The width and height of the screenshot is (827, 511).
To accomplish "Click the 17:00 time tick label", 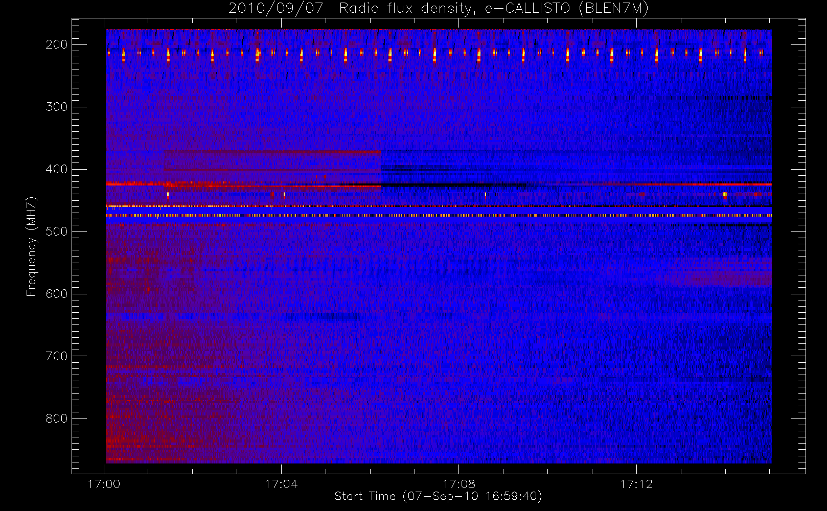I will tap(104, 484).
